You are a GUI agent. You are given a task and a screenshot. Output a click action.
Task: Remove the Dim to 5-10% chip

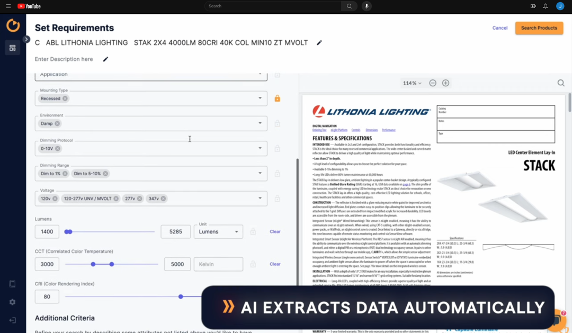(105, 174)
